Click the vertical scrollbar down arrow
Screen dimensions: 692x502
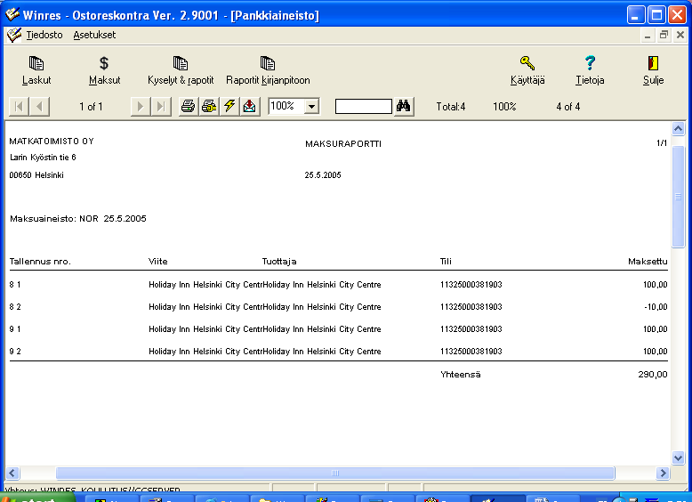679,457
